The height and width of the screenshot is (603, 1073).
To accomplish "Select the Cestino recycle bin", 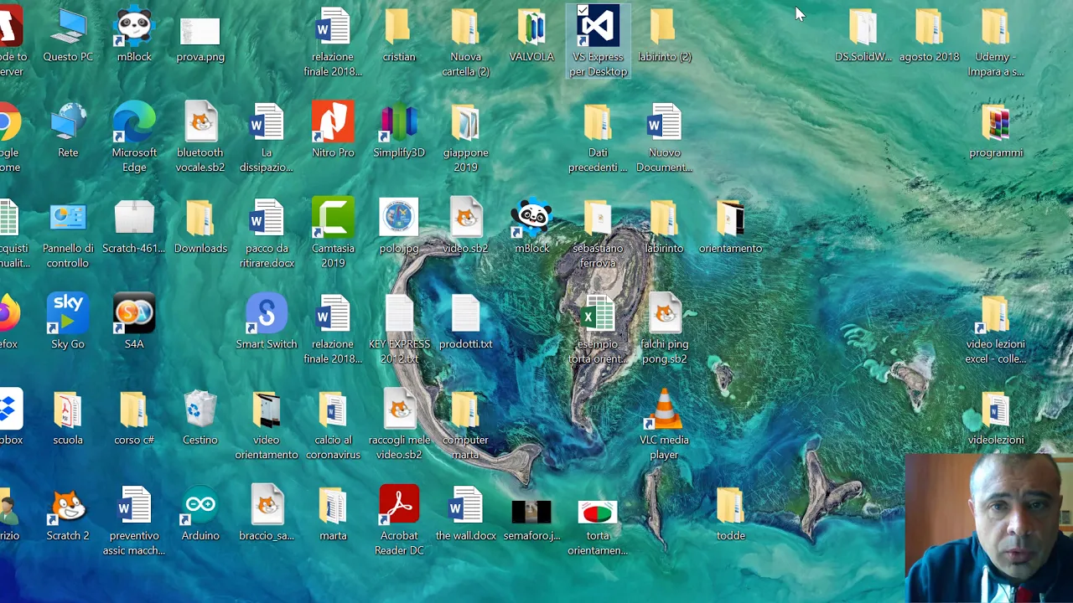I will click(200, 417).
